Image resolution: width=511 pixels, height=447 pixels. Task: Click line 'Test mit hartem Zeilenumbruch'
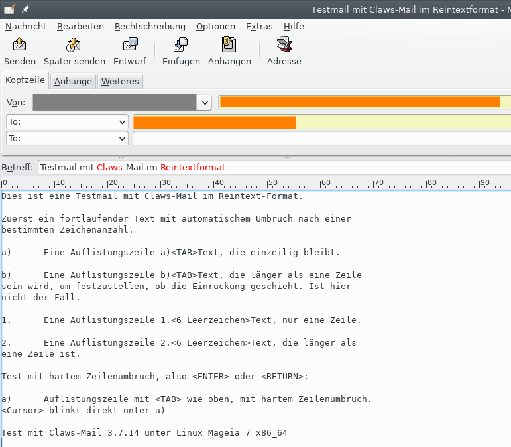coord(154,376)
